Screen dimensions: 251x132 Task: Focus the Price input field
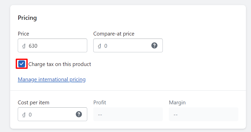pos(52,45)
